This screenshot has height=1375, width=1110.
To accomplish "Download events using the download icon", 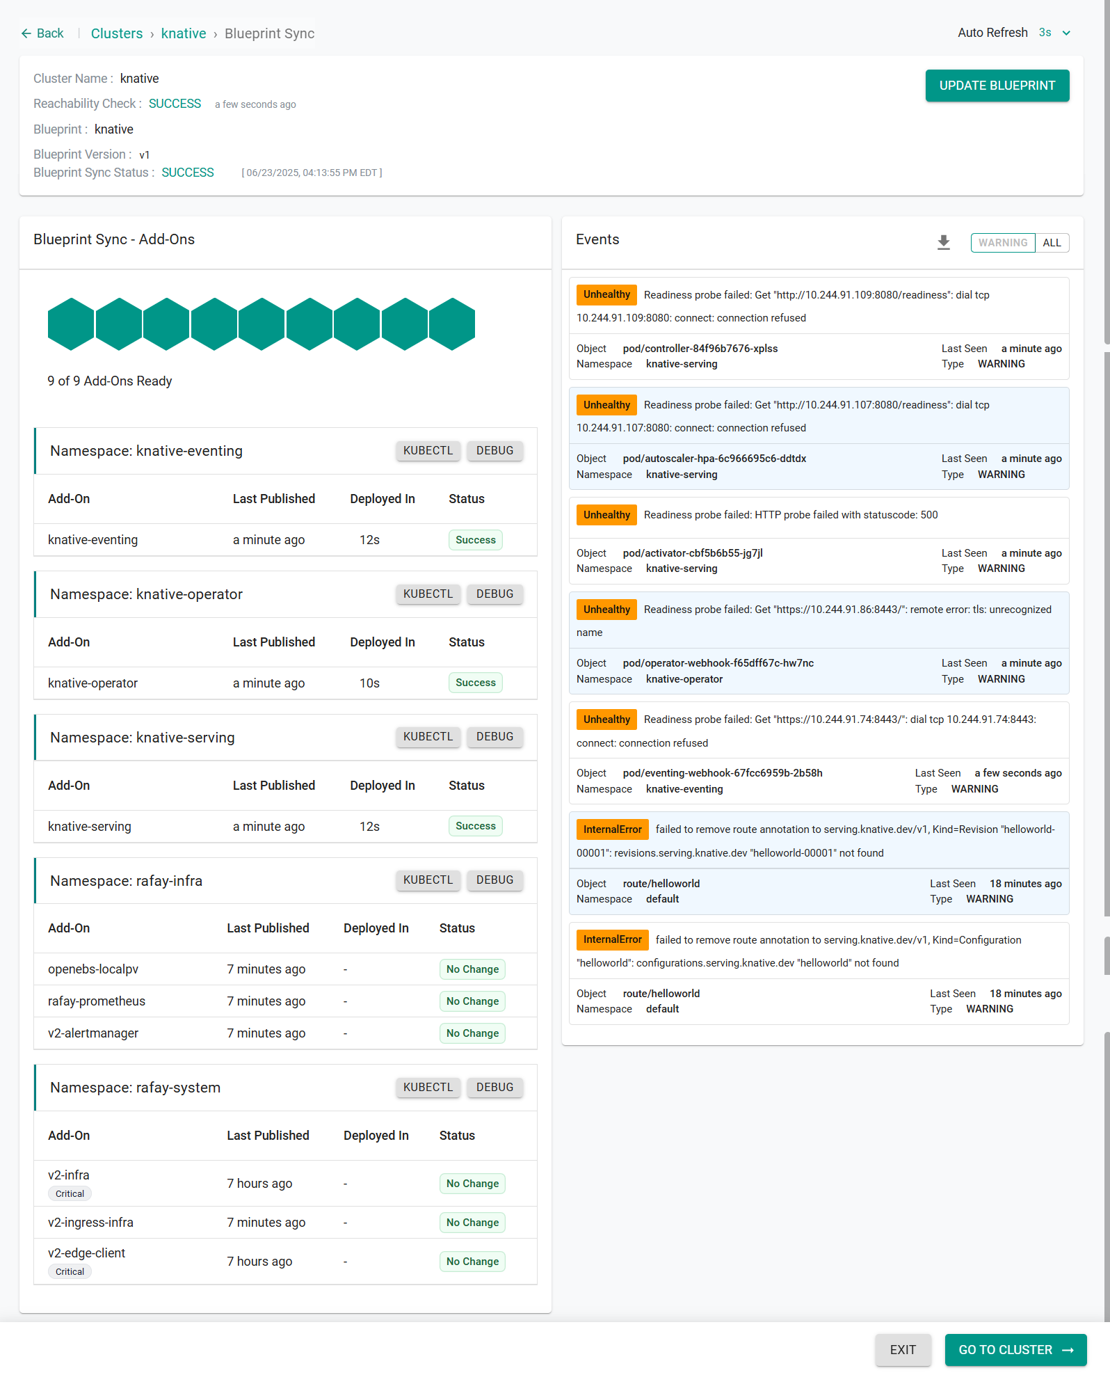I will 944,242.
